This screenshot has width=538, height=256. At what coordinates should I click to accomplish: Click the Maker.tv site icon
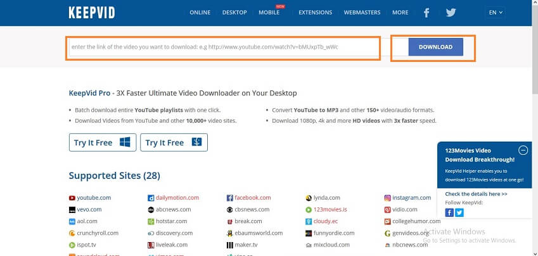tap(229, 245)
